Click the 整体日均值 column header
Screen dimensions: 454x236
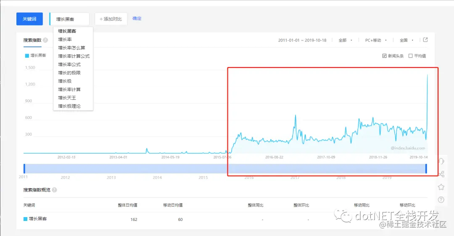click(x=127, y=205)
